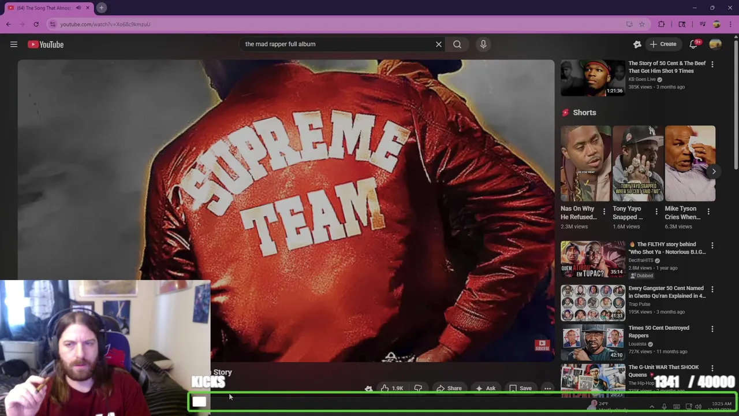The height and width of the screenshot is (416, 739).
Task: Open Chrome three-dot menu
Action: coord(730,24)
